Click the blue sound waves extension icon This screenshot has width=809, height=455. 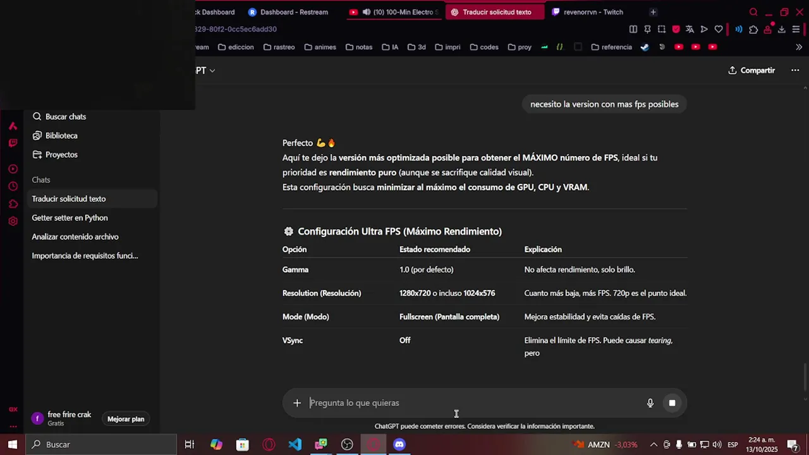point(738,29)
